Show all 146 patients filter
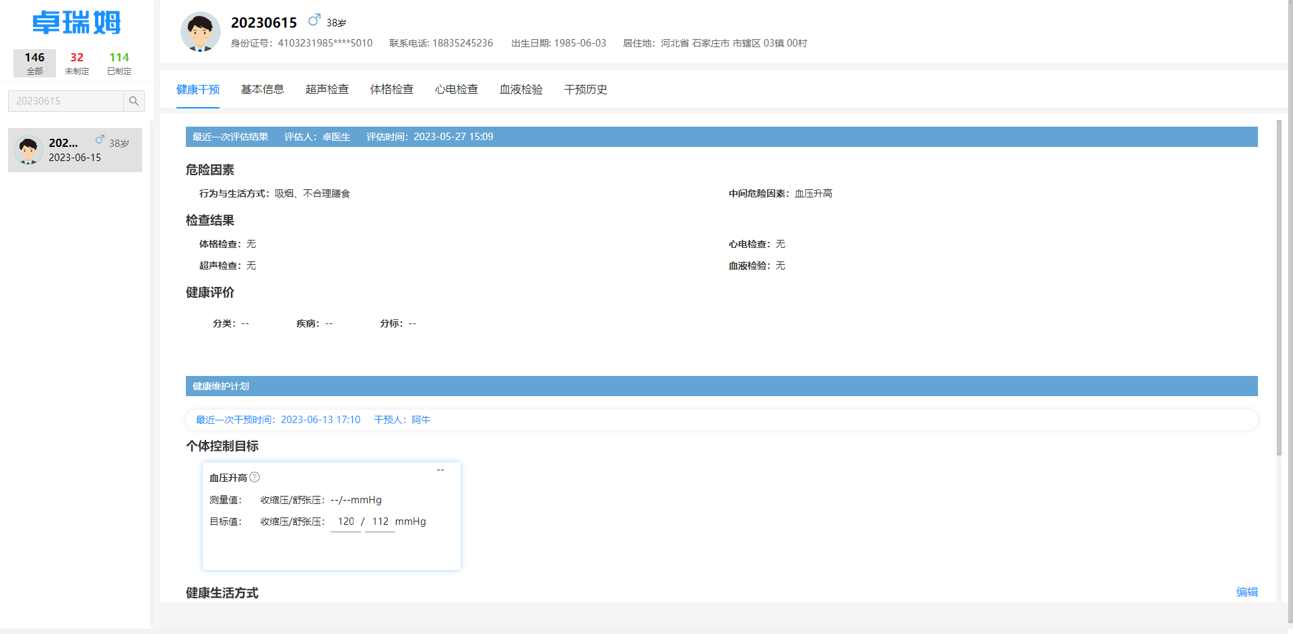Viewport: 1293px width, 634px height. coord(34,63)
